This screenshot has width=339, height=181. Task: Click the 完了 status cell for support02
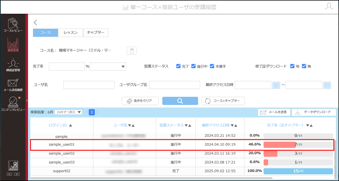176,171
